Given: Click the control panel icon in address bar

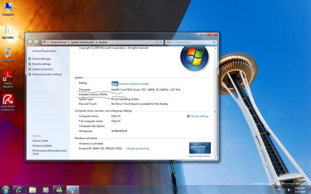Looking at the screenshot, I should [x=44, y=42].
